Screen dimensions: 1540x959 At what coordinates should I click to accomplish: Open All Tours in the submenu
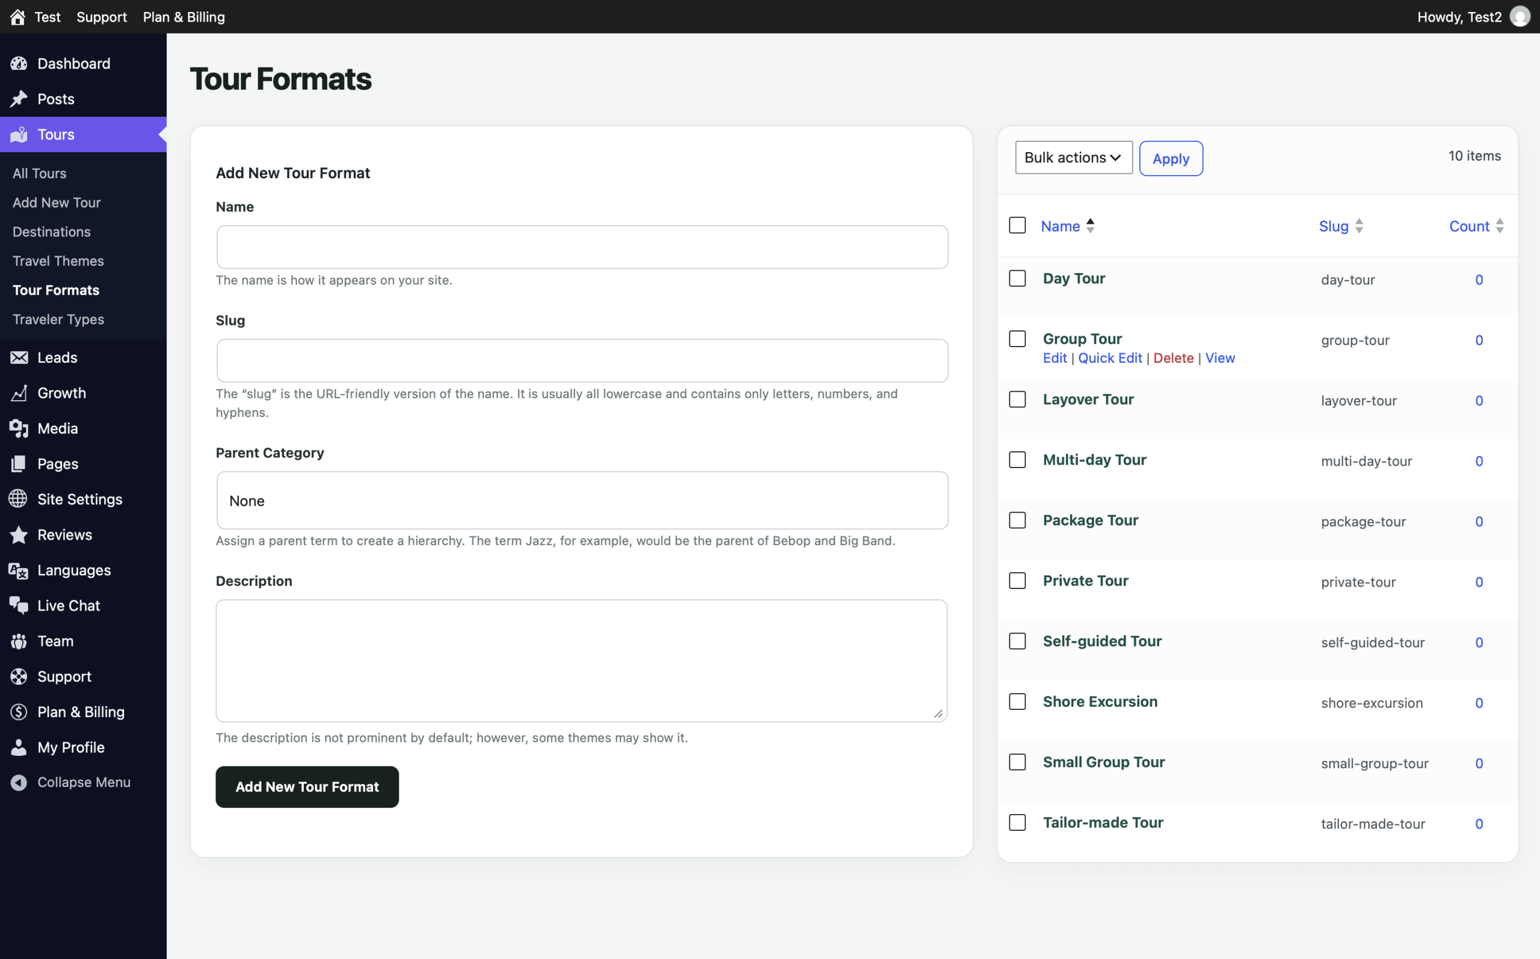tap(39, 173)
